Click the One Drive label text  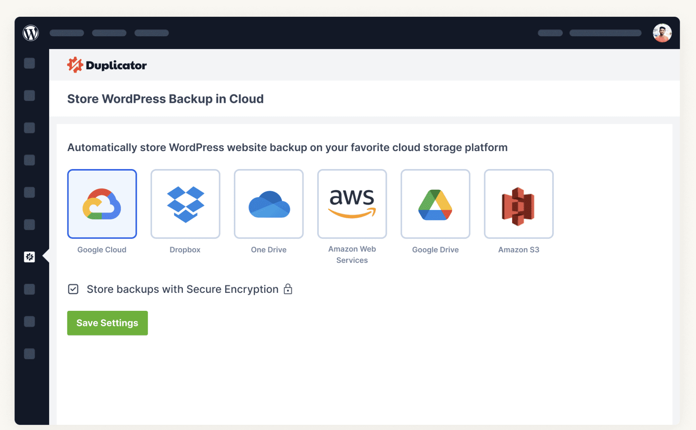(269, 250)
